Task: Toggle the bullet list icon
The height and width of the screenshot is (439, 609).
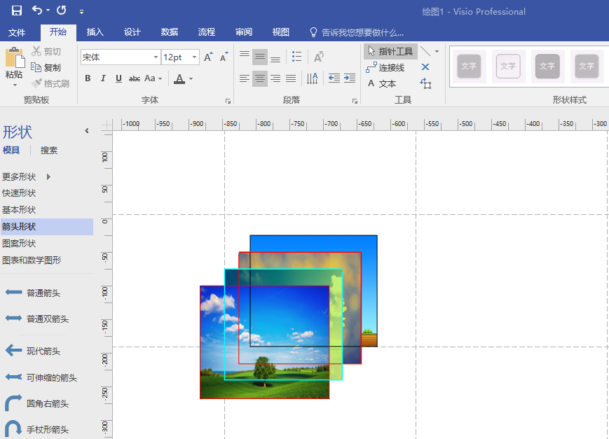Action: (296, 57)
